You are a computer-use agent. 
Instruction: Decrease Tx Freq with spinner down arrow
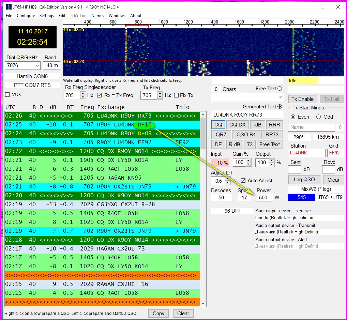pos(160,97)
